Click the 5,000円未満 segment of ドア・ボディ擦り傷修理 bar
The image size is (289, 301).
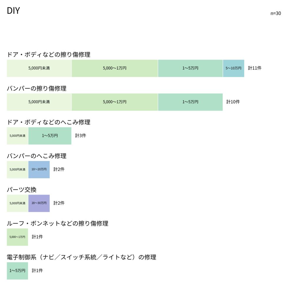point(39,68)
